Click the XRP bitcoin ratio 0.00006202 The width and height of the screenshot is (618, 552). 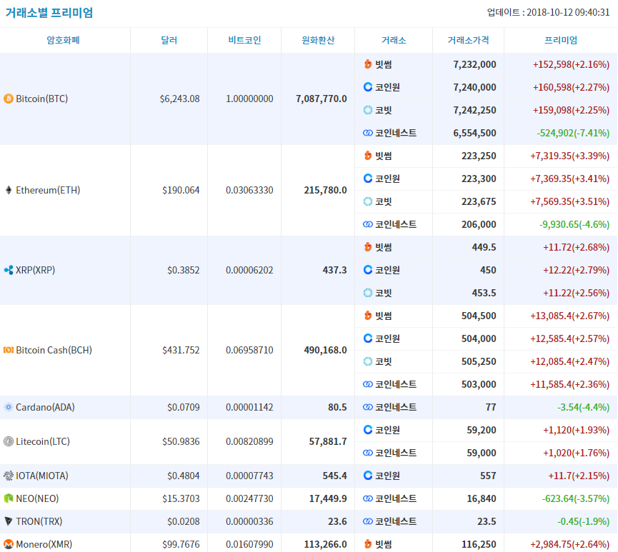(249, 270)
